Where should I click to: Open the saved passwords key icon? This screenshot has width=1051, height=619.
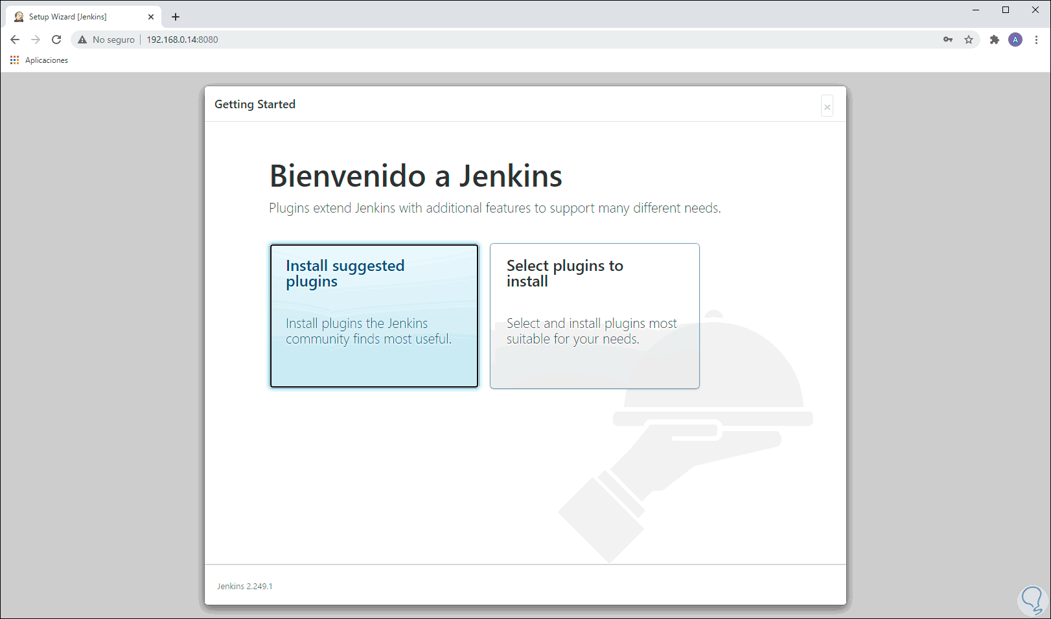tap(948, 40)
